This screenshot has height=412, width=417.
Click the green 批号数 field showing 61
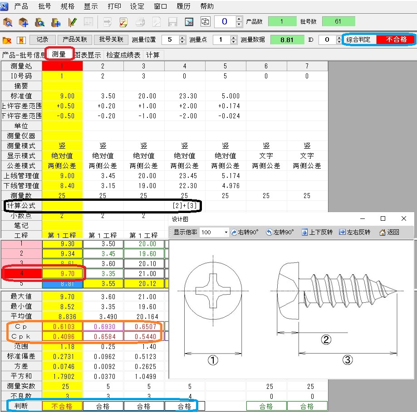pos(339,21)
